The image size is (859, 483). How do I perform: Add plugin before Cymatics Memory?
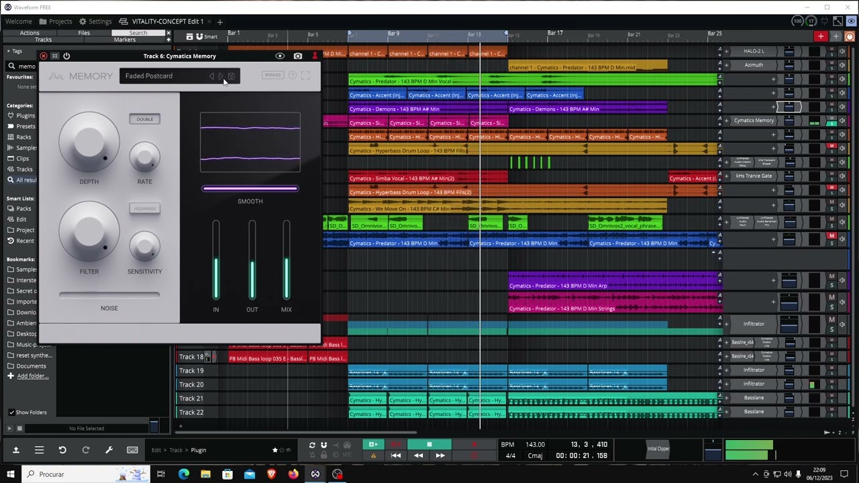pos(726,121)
